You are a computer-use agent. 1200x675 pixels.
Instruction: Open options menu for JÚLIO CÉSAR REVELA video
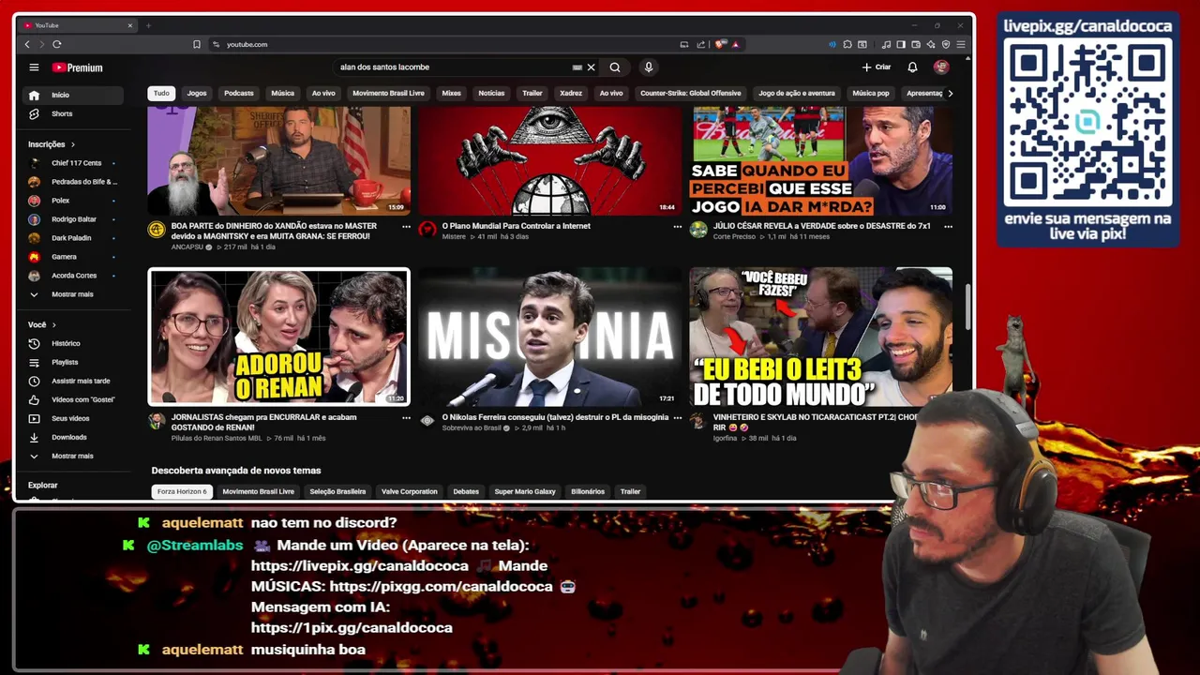pos(948,226)
